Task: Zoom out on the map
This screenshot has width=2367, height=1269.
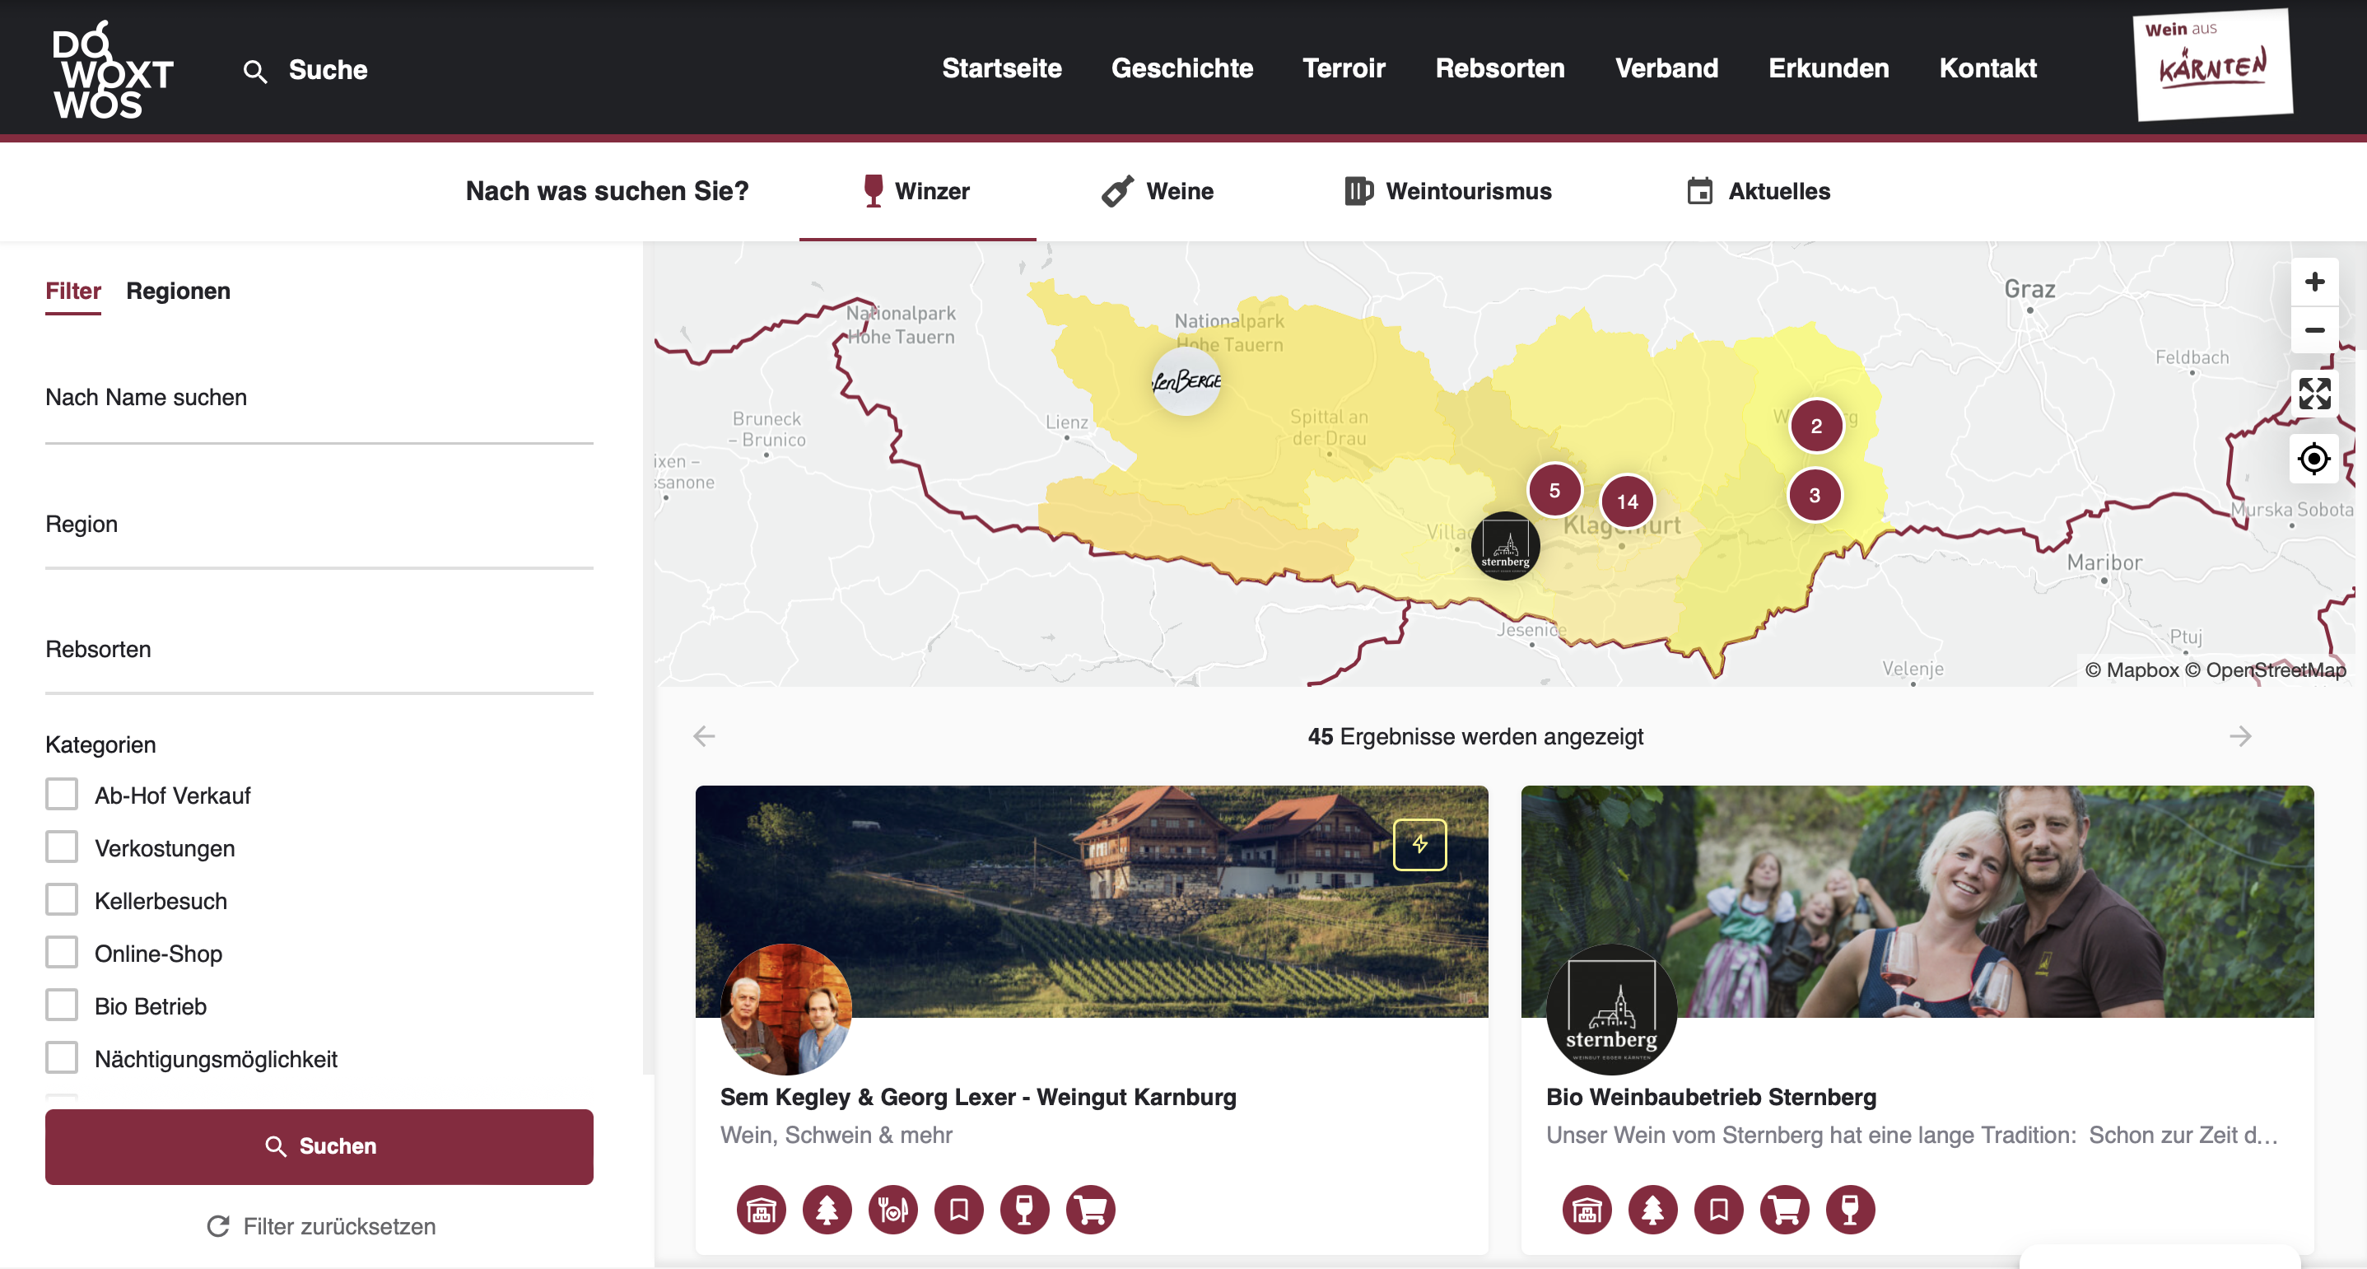Action: [2313, 330]
